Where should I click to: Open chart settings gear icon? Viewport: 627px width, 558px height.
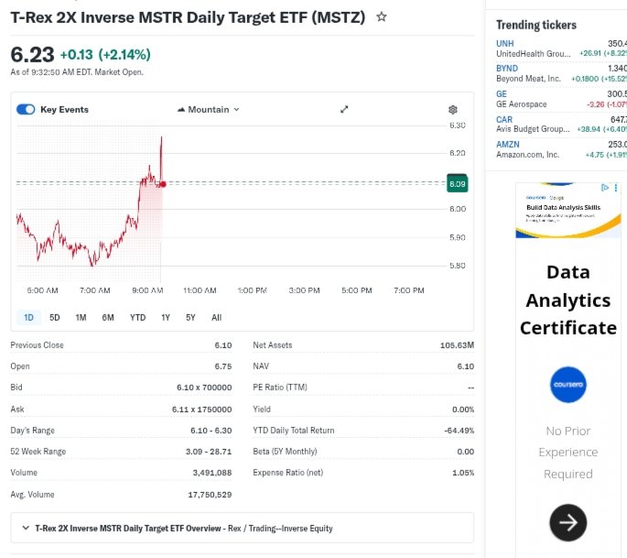click(x=452, y=109)
